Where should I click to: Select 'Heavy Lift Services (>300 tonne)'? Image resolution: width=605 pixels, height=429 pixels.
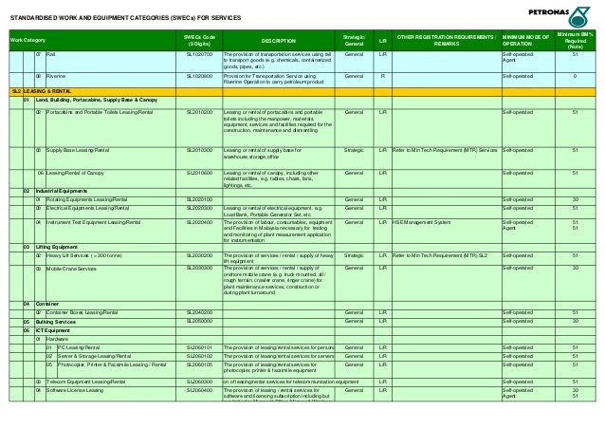(x=84, y=255)
